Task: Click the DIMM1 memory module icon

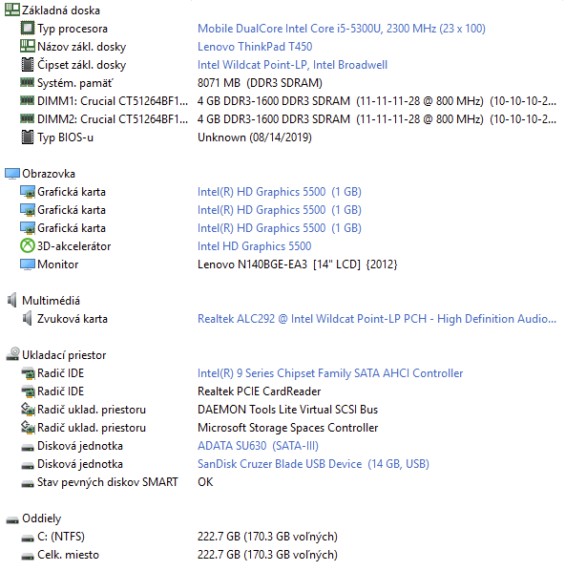Action: coord(28,100)
